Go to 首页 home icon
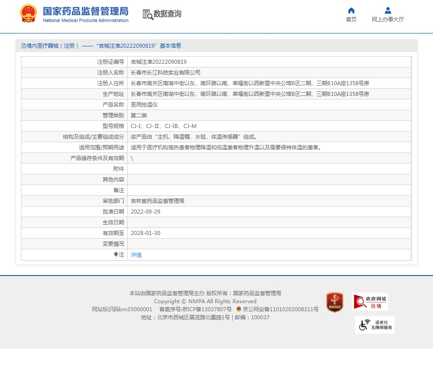433x375 pixels. 351,11
